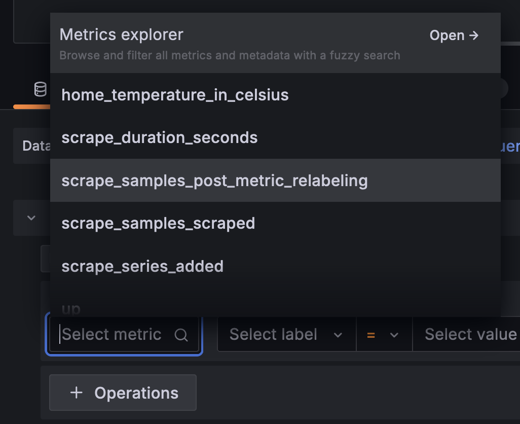
Task: Add a query via Operations button
Action: point(123,393)
